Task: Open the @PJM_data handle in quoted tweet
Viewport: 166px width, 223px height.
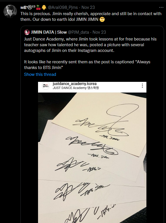Action: [78, 32]
